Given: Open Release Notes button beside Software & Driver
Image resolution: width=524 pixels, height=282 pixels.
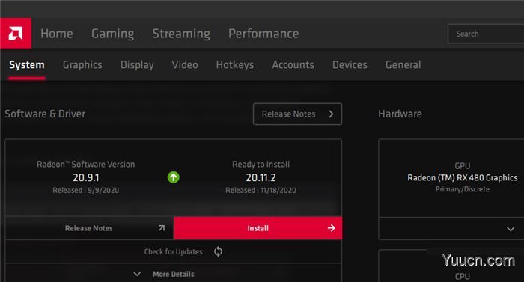Looking at the screenshot, I should click(x=297, y=114).
